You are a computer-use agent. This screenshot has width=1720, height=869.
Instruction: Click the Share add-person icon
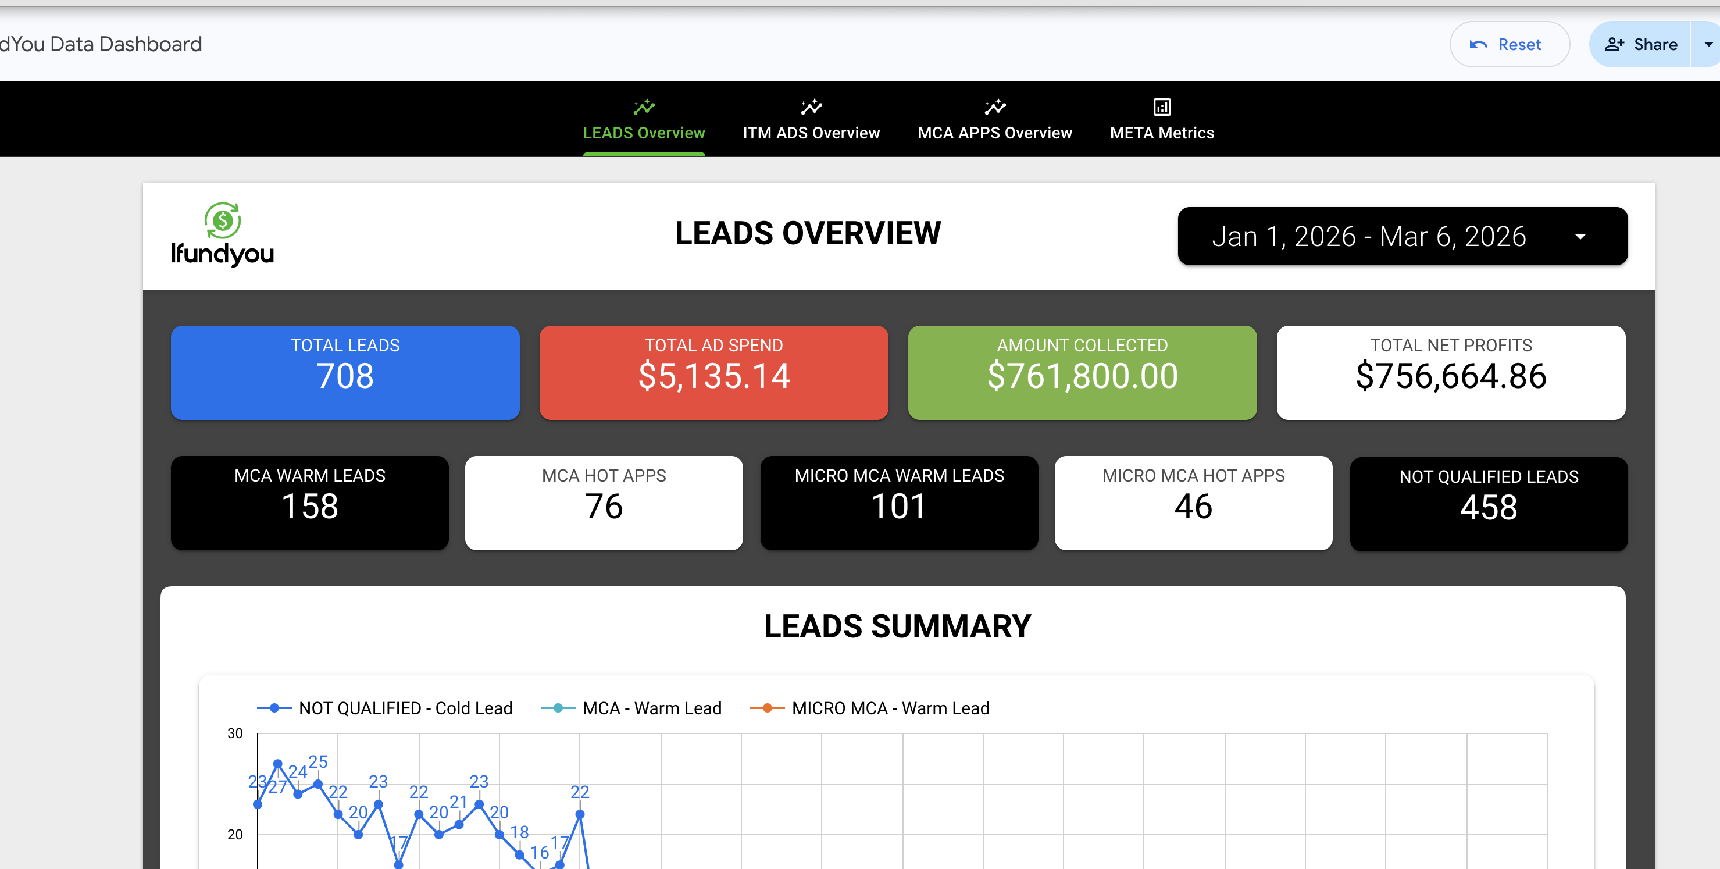coord(1615,45)
